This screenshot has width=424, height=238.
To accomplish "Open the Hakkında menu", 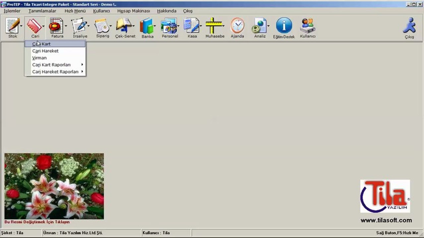I will pyautogui.click(x=167, y=11).
